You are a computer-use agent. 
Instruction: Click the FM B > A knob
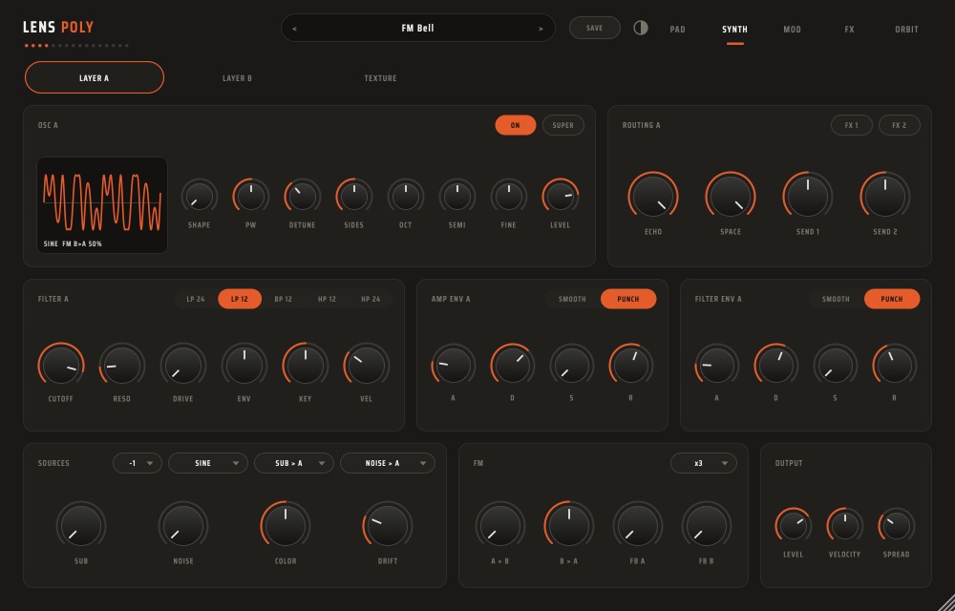pos(569,526)
